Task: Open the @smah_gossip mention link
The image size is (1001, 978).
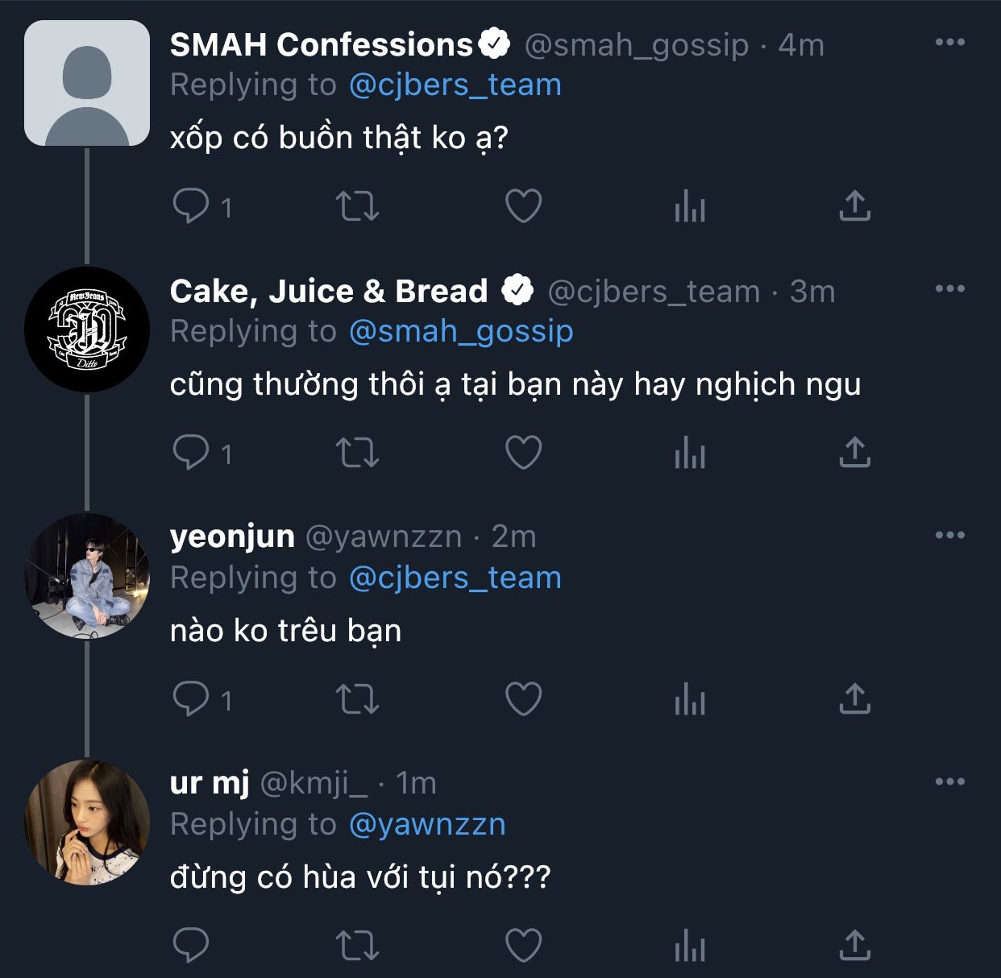Action: click(x=461, y=331)
